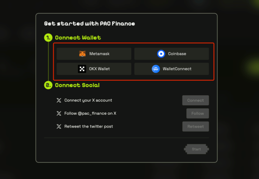Hit the Retweet button

195,127
